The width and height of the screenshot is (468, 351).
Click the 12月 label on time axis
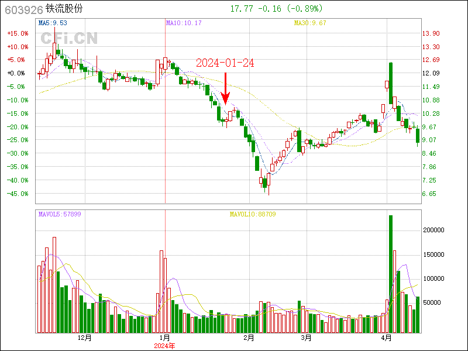click(85, 338)
